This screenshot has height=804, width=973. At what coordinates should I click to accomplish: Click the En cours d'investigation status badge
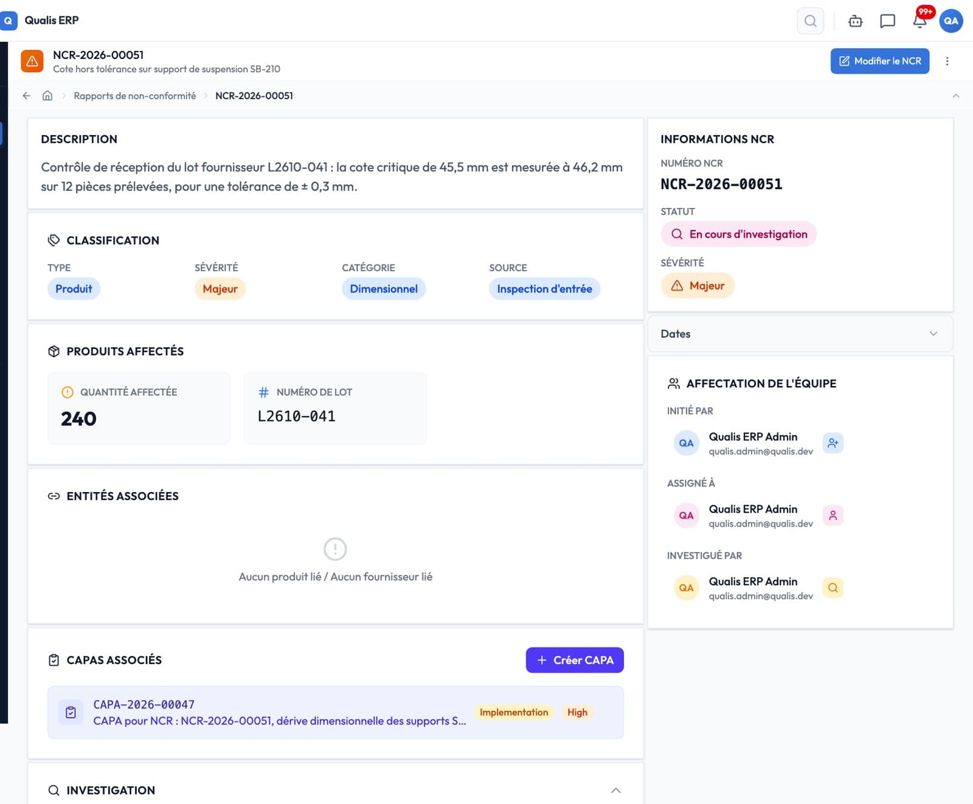(x=738, y=234)
